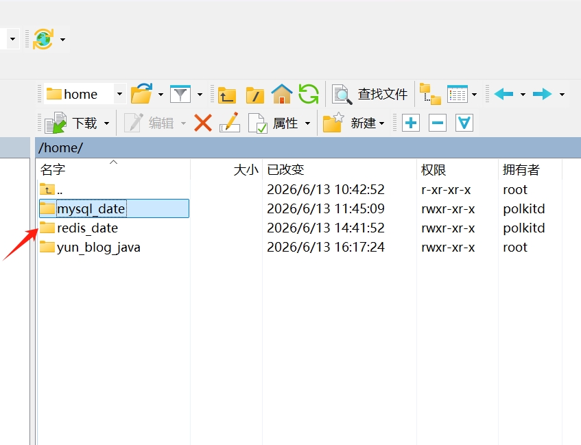Image resolution: width=581 pixels, height=445 pixels.
Task: Click the r-xr-xr-x permission cell
Action: coord(446,190)
